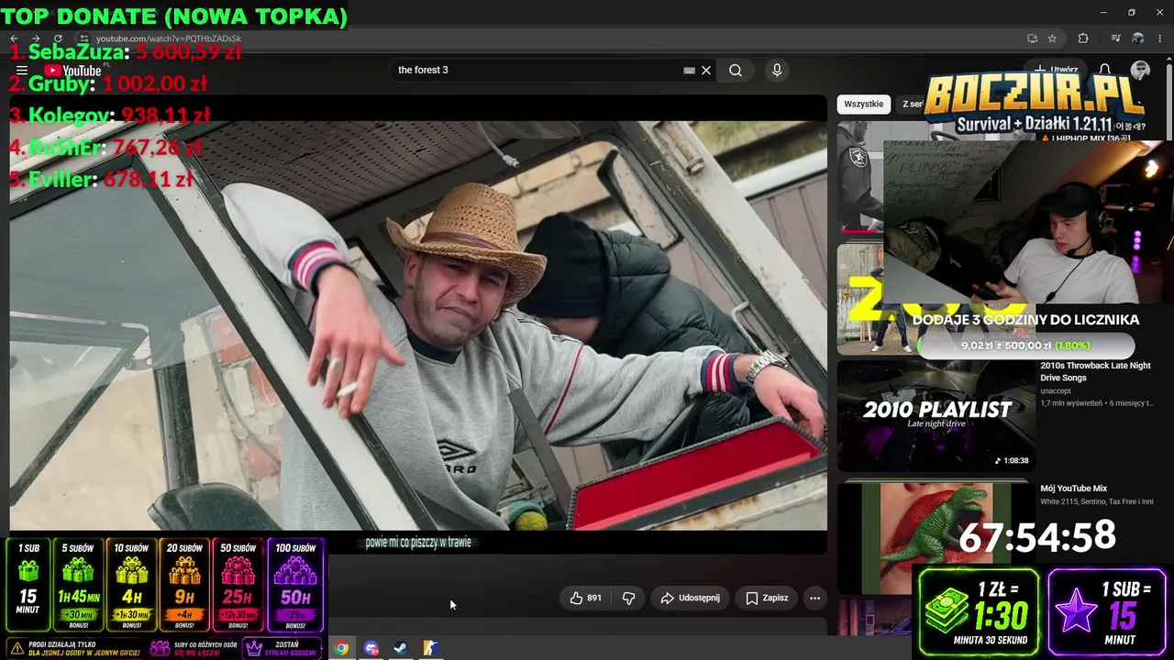This screenshot has width=1174, height=660.
Task: Open YouTube notifications bell
Action: point(1105,70)
